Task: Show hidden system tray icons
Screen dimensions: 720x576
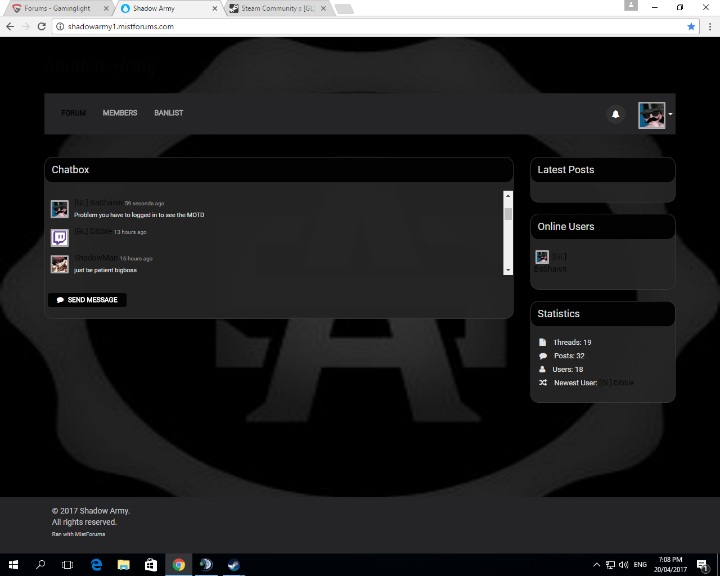Action: [596, 565]
